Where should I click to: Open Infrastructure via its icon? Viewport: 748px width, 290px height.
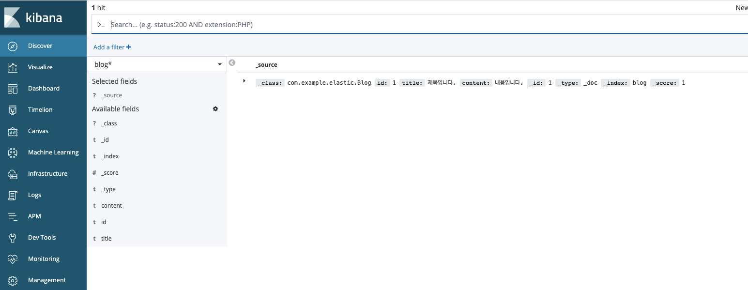tap(13, 174)
